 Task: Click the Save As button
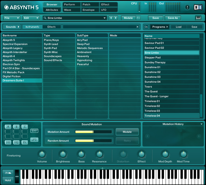click(173, 18)
